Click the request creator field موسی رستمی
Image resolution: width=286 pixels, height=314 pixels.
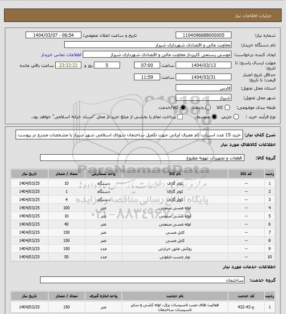[x=157, y=55]
